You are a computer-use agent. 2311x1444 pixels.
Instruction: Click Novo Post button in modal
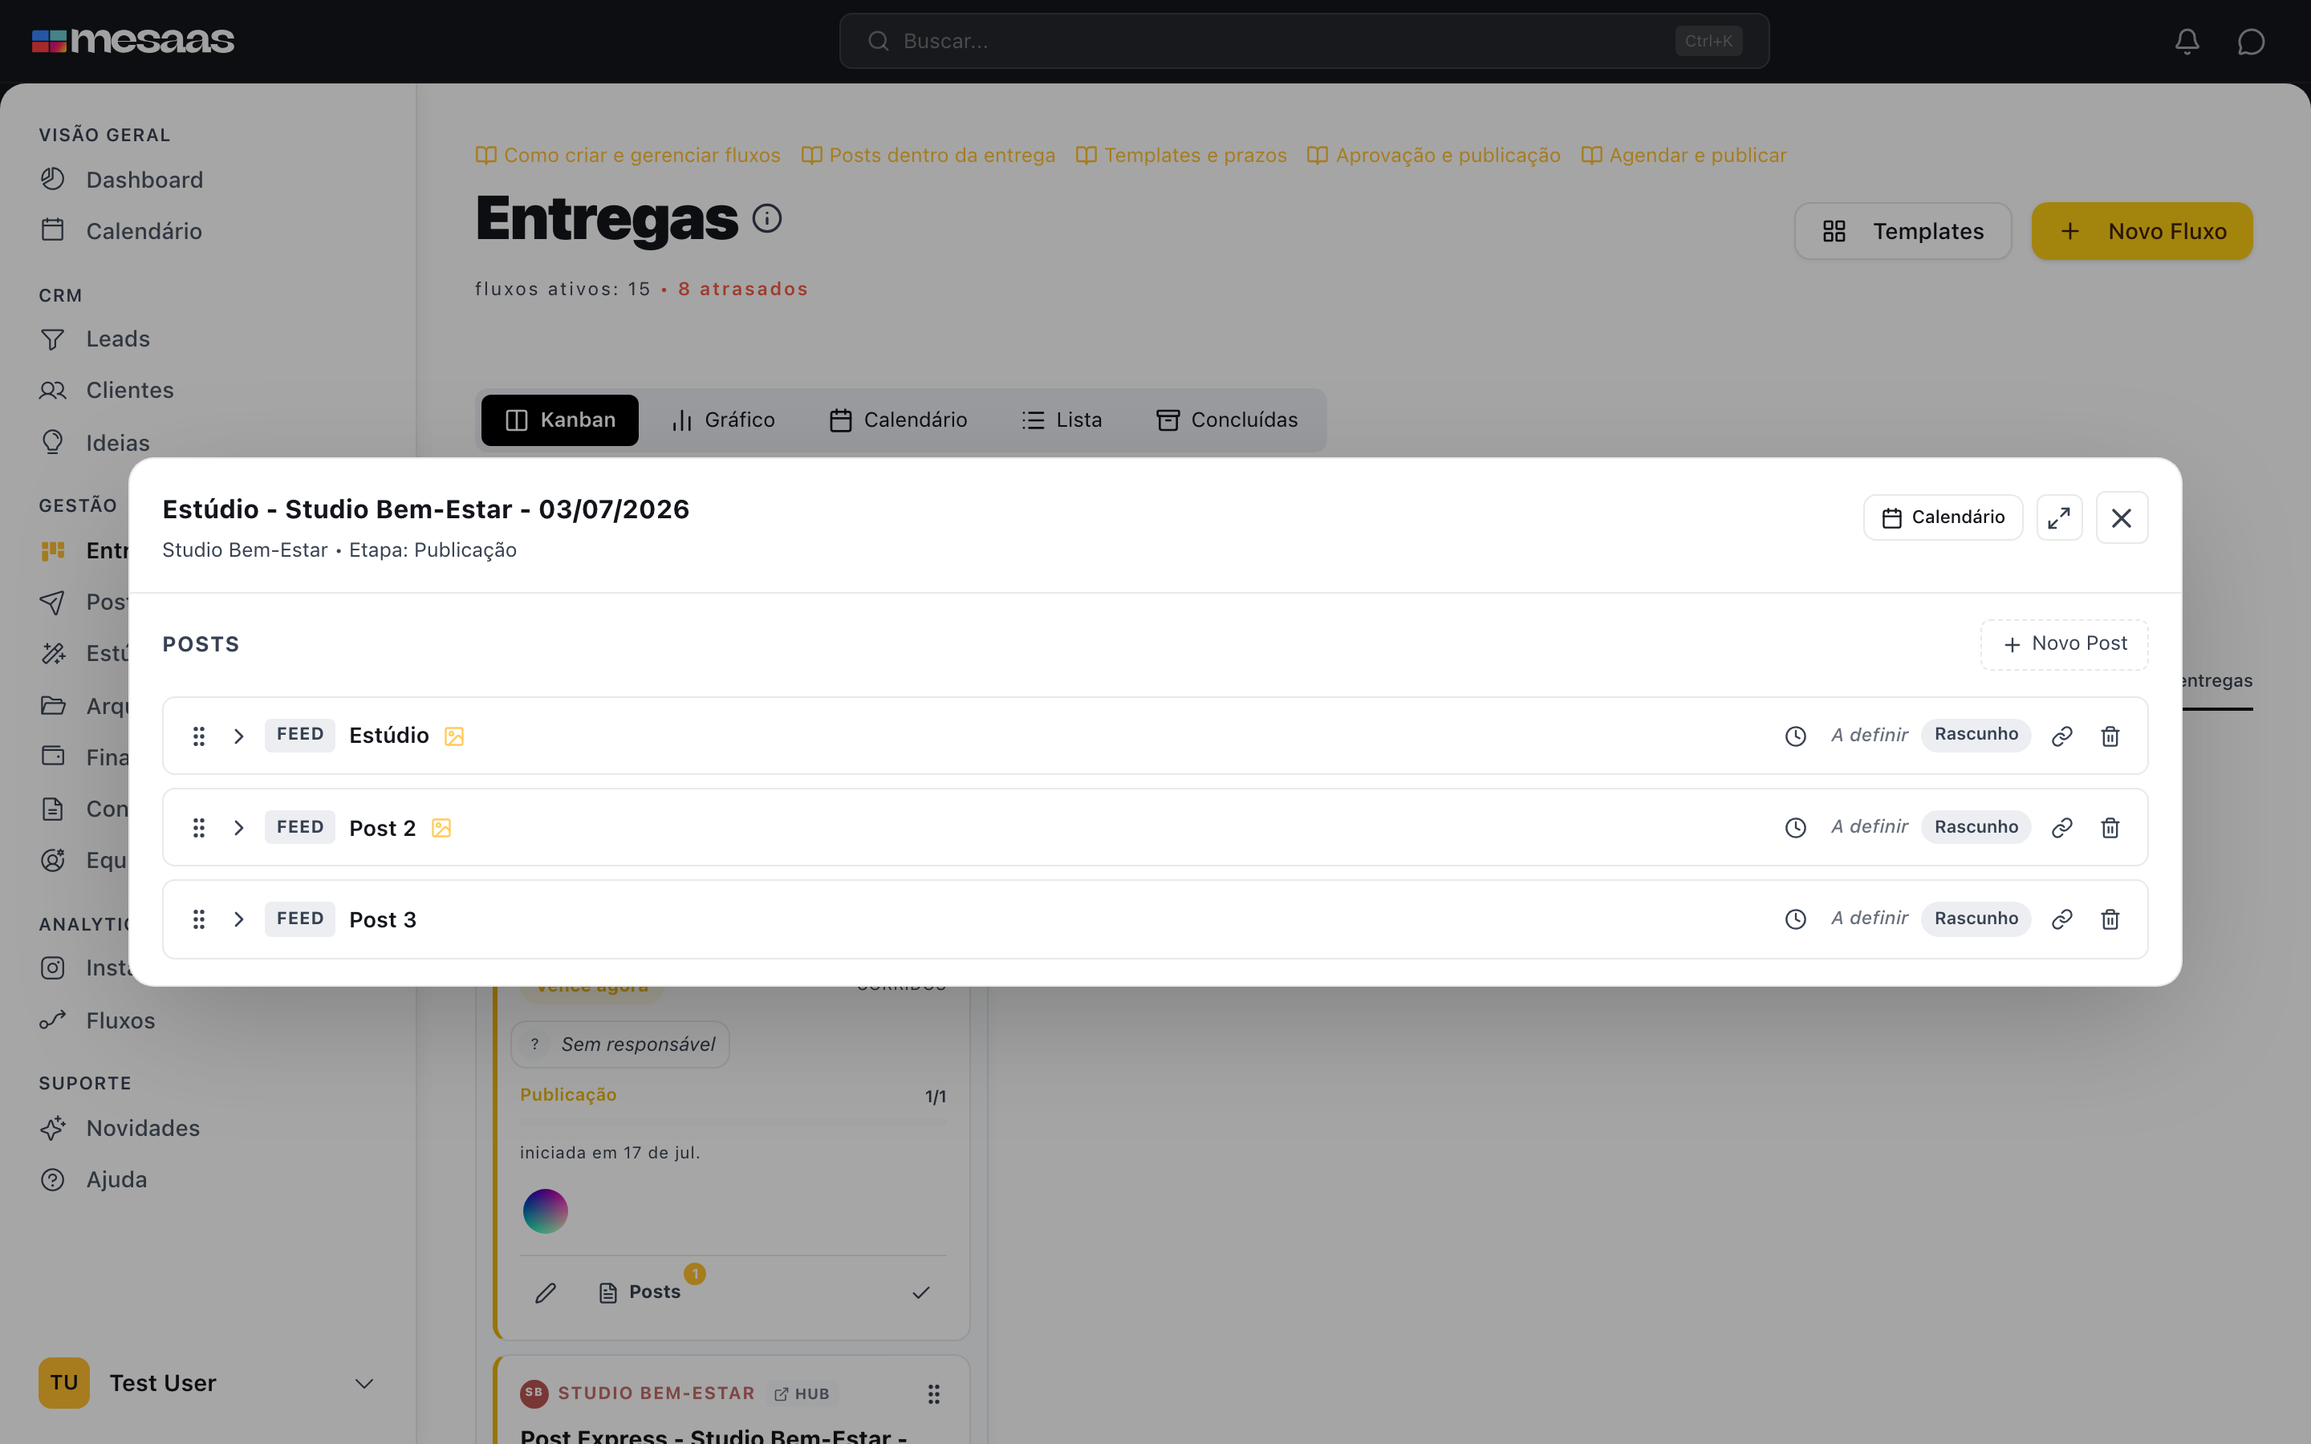coord(2064,643)
